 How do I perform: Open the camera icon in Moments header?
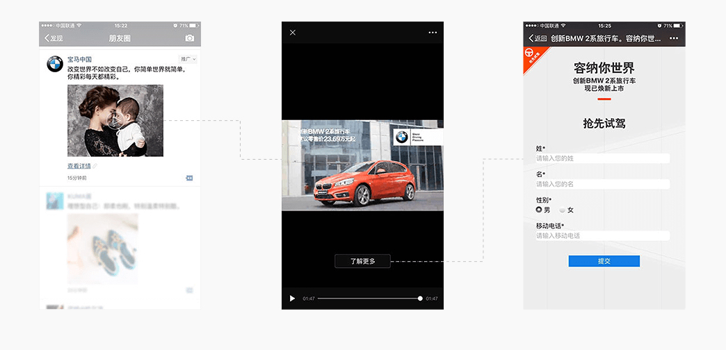click(x=189, y=38)
